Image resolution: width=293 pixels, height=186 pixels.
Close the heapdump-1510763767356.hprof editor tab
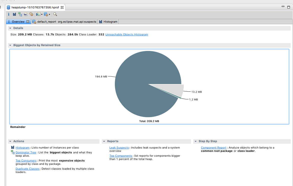62,7
